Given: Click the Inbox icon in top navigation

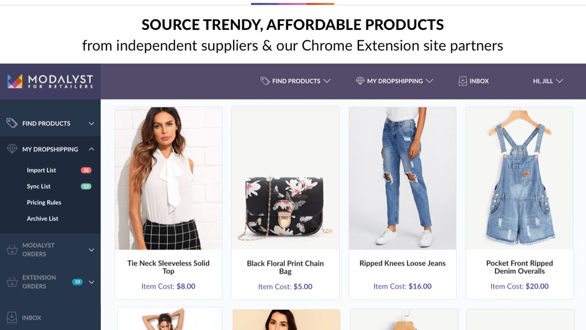Looking at the screenshot, I should 462,80.
